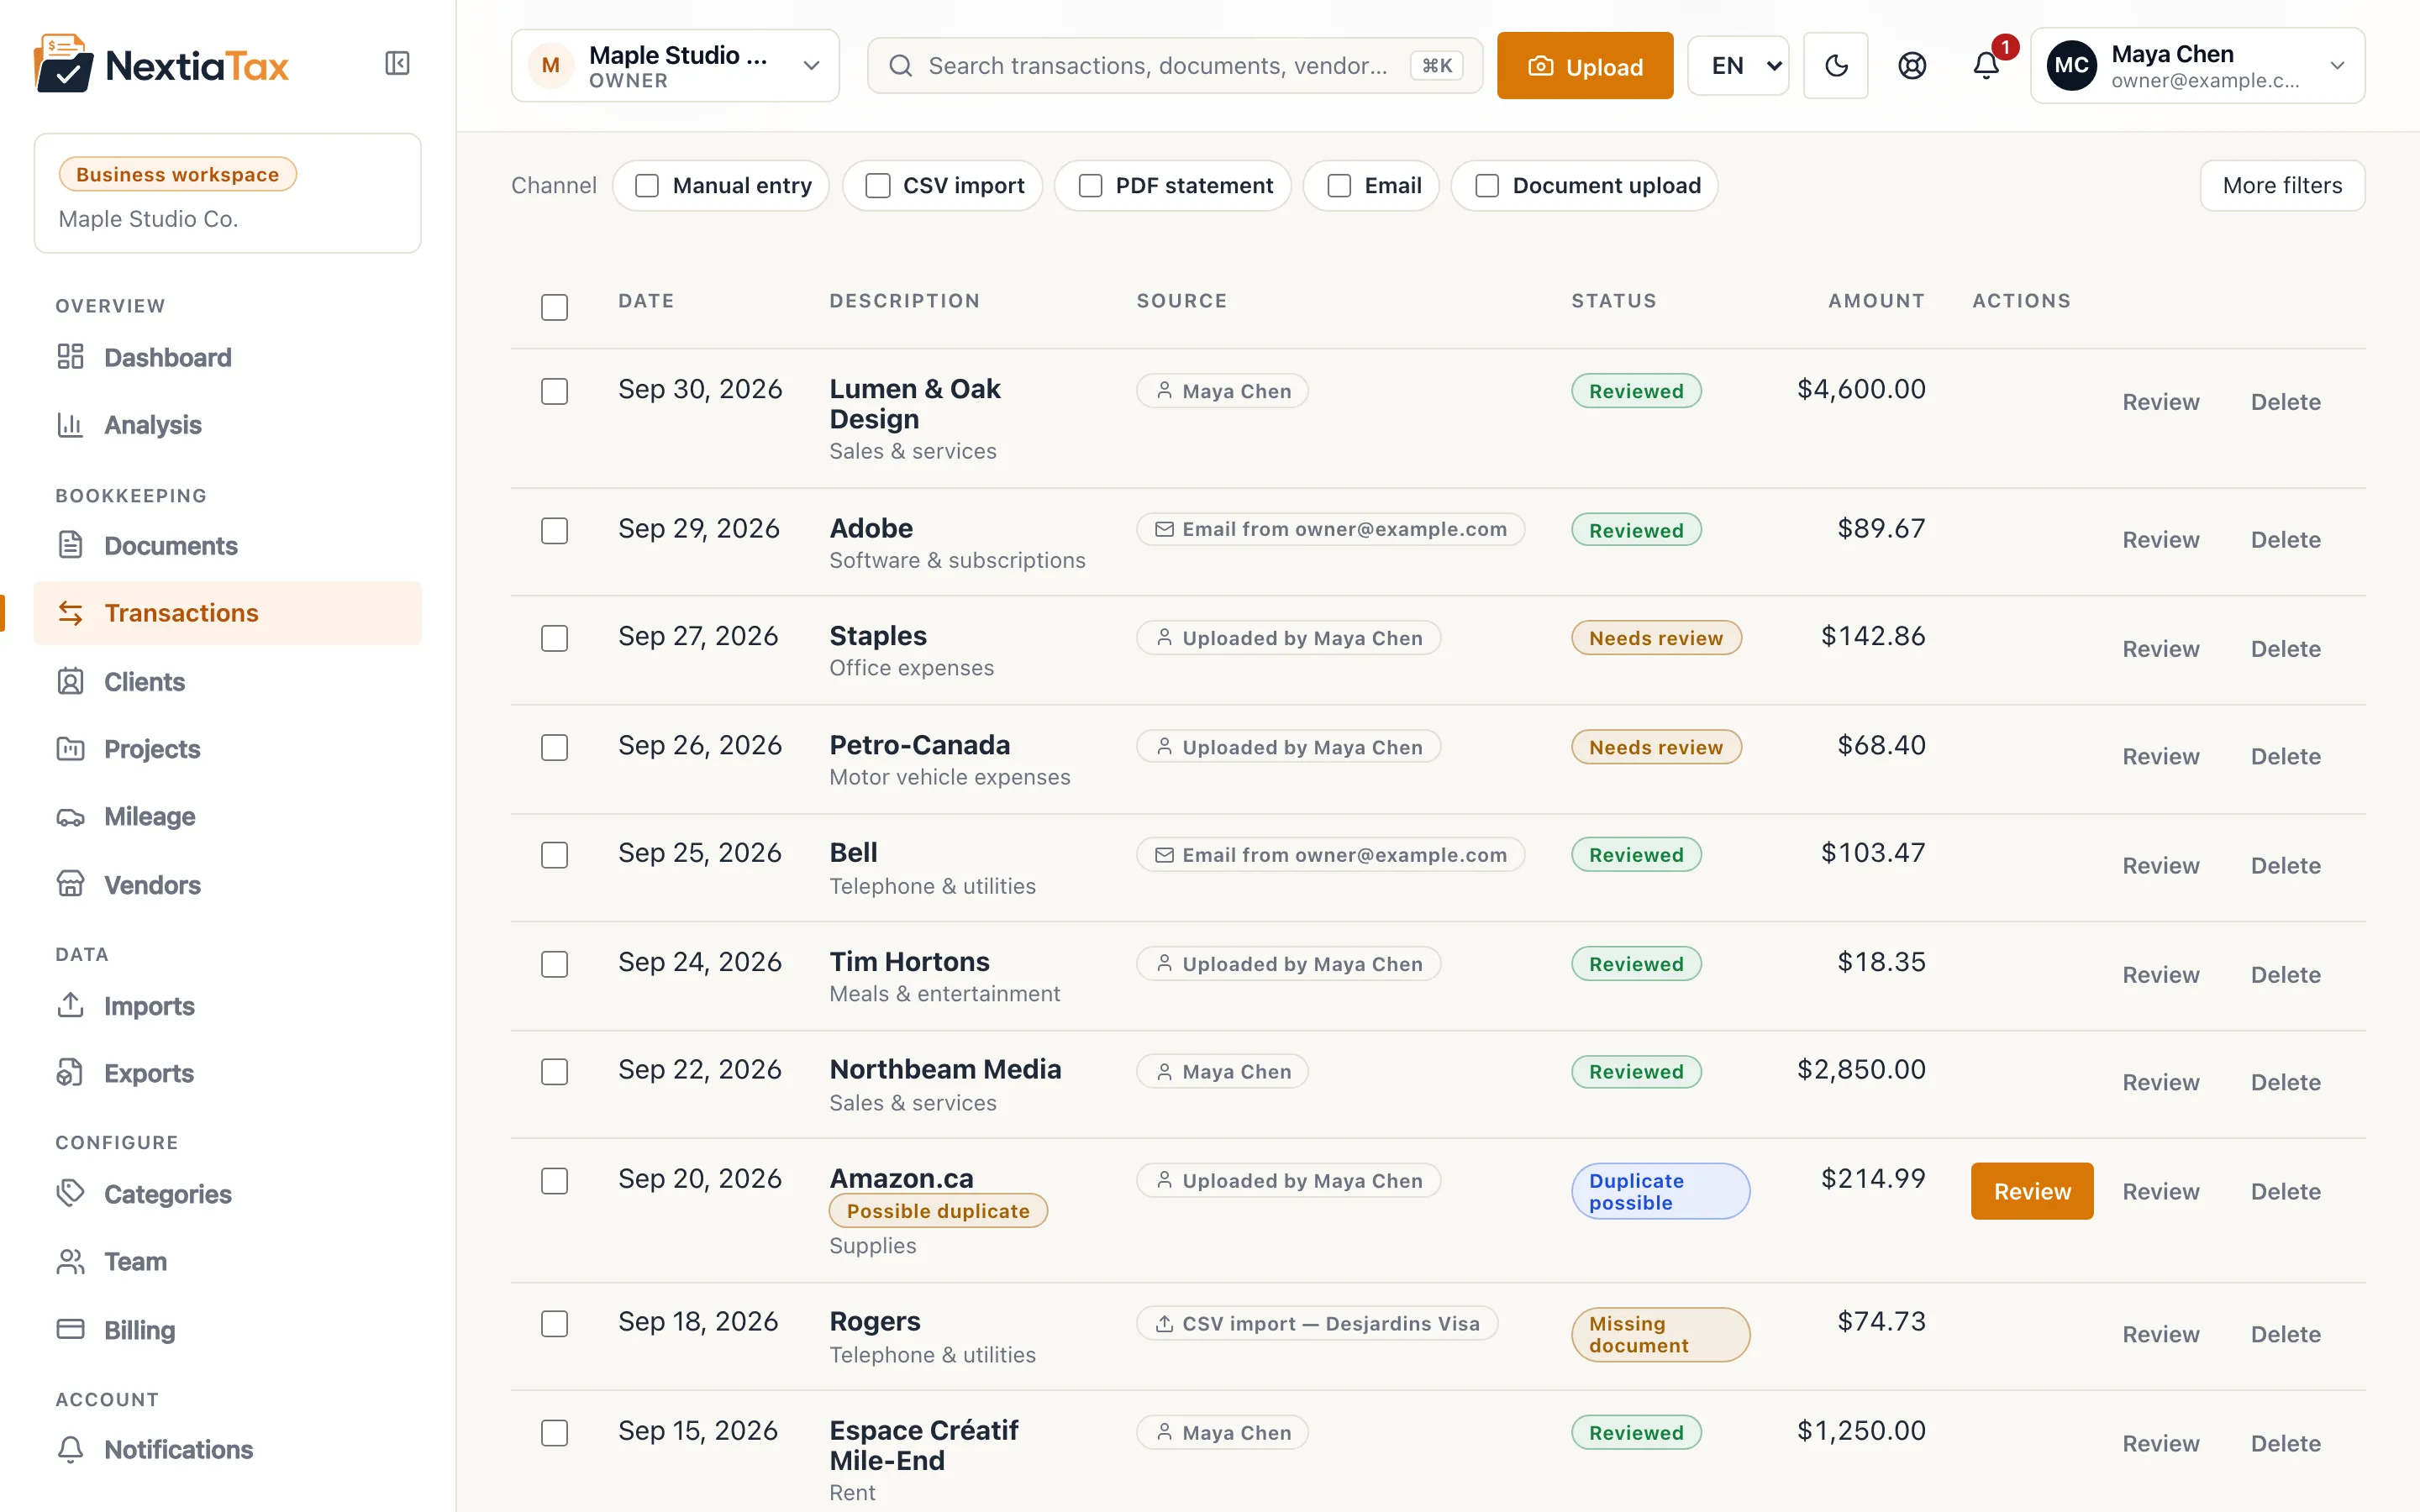Click the search magnifier icon
This screenshot has width=2420, height=1512.
[x=900, y=66]
